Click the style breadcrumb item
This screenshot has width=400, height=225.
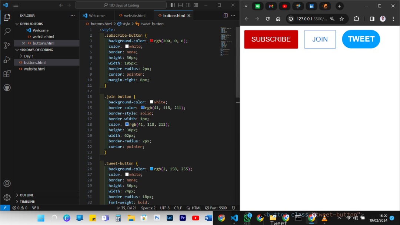(126, 24)
